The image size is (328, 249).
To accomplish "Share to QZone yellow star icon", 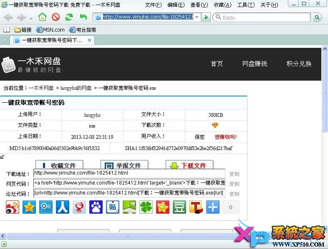I will (29, 207).
